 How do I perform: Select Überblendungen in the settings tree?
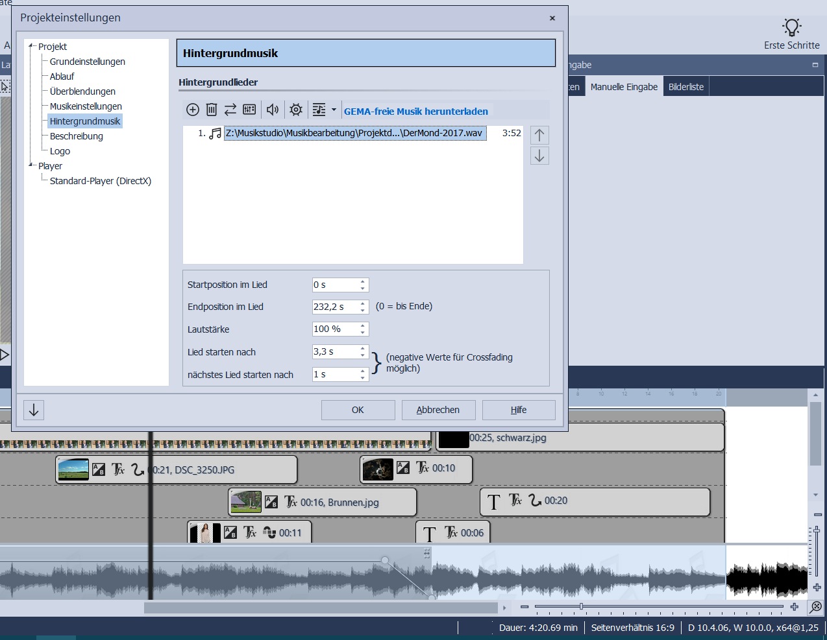[x=82, y=91]
